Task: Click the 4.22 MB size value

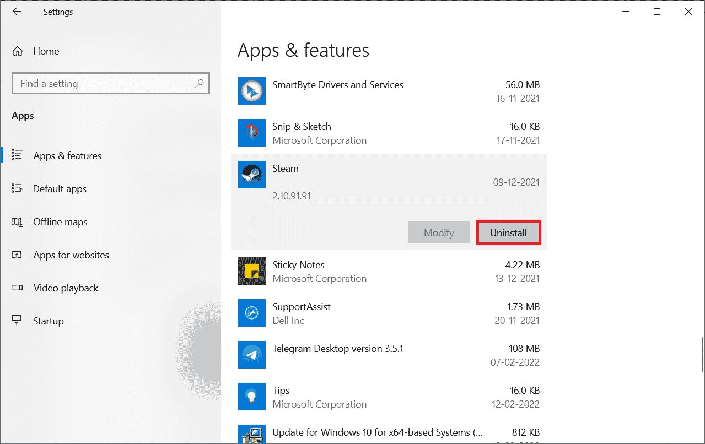Action: [523, 265]
